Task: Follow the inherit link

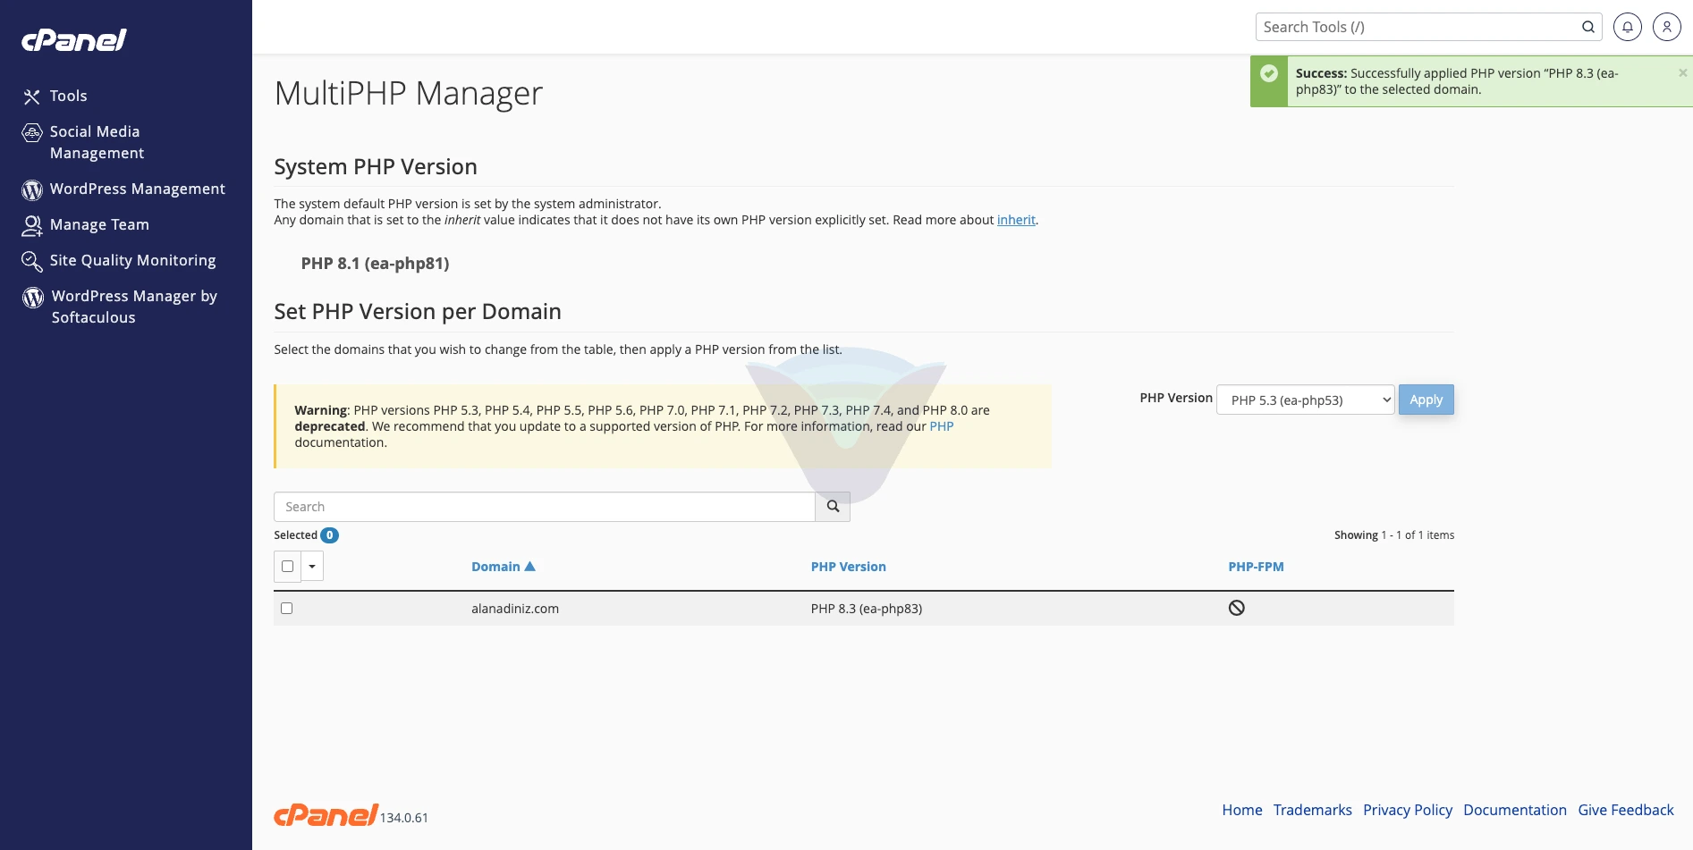Action: coord(1016,220)
